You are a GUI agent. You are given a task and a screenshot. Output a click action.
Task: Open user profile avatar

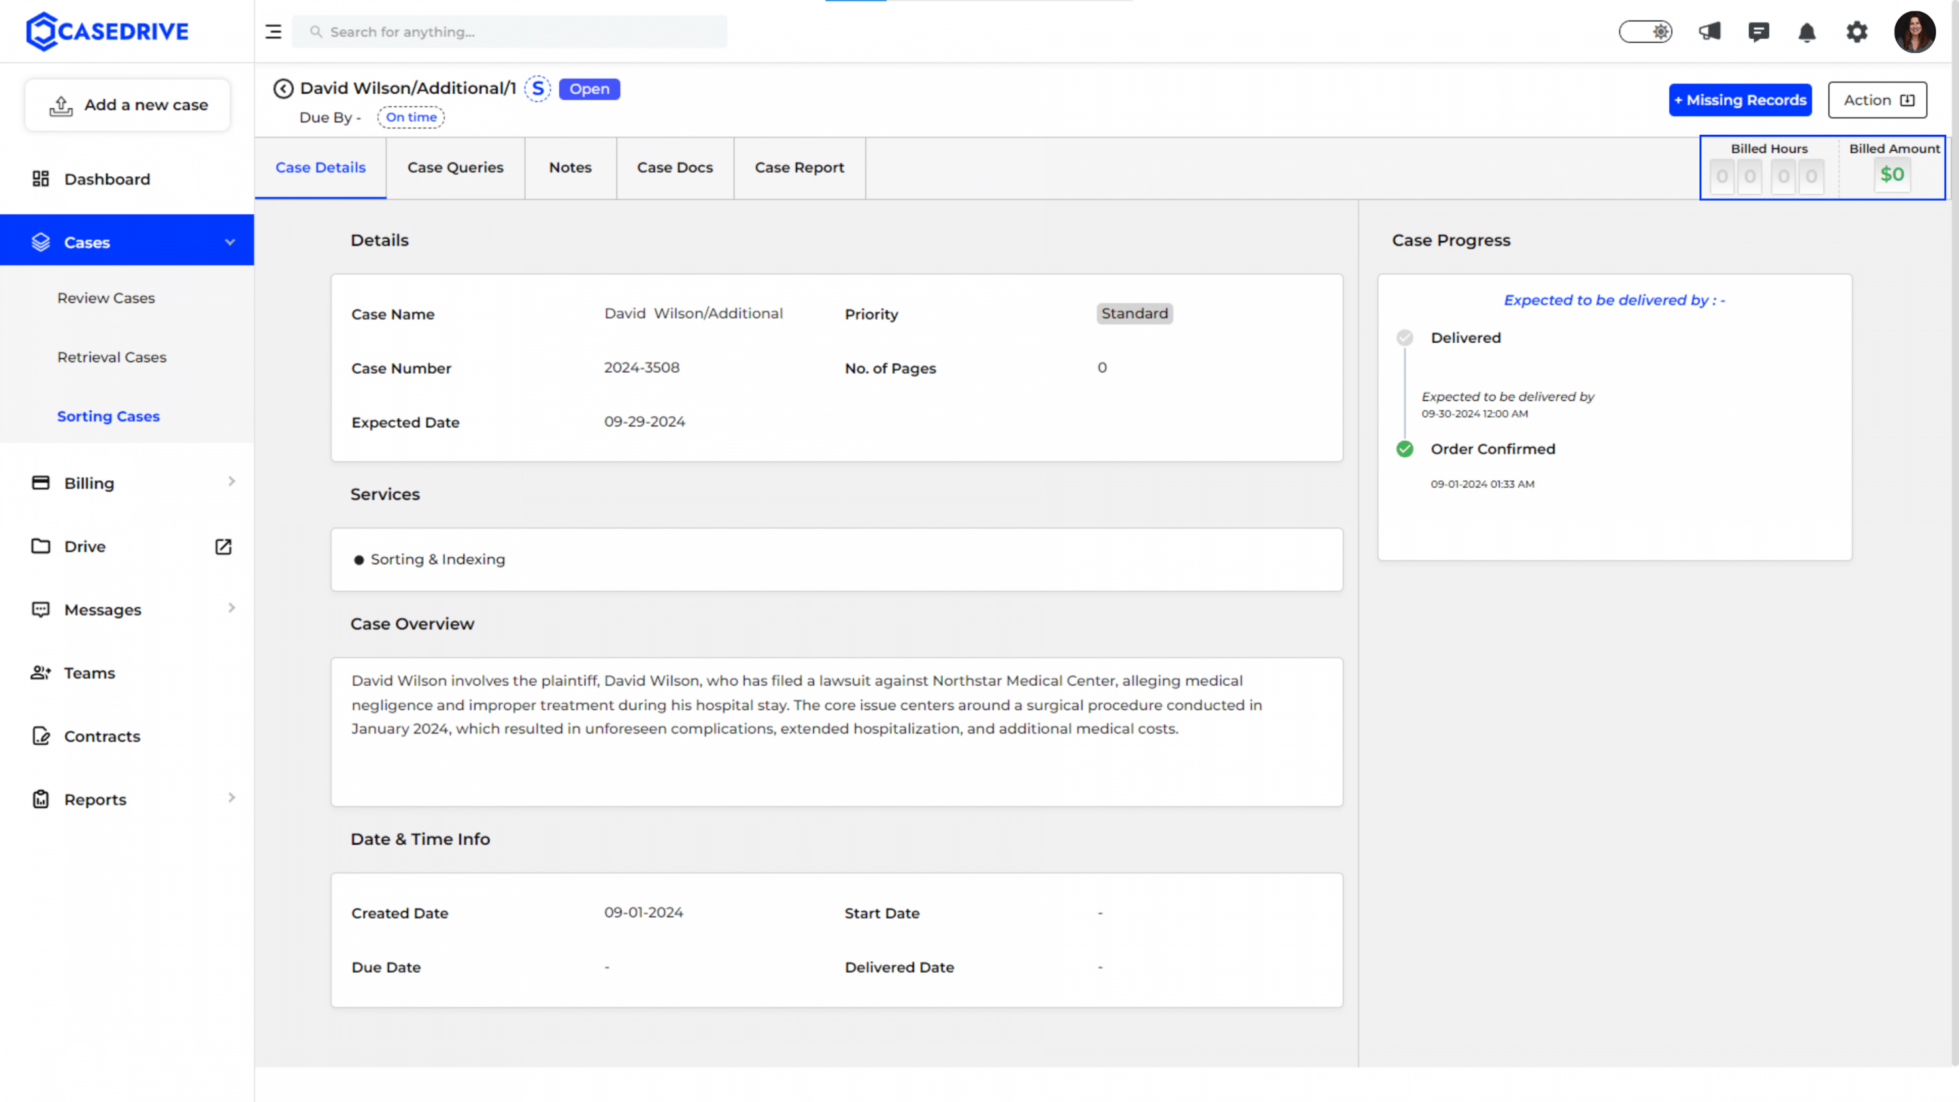(1914, 32)
